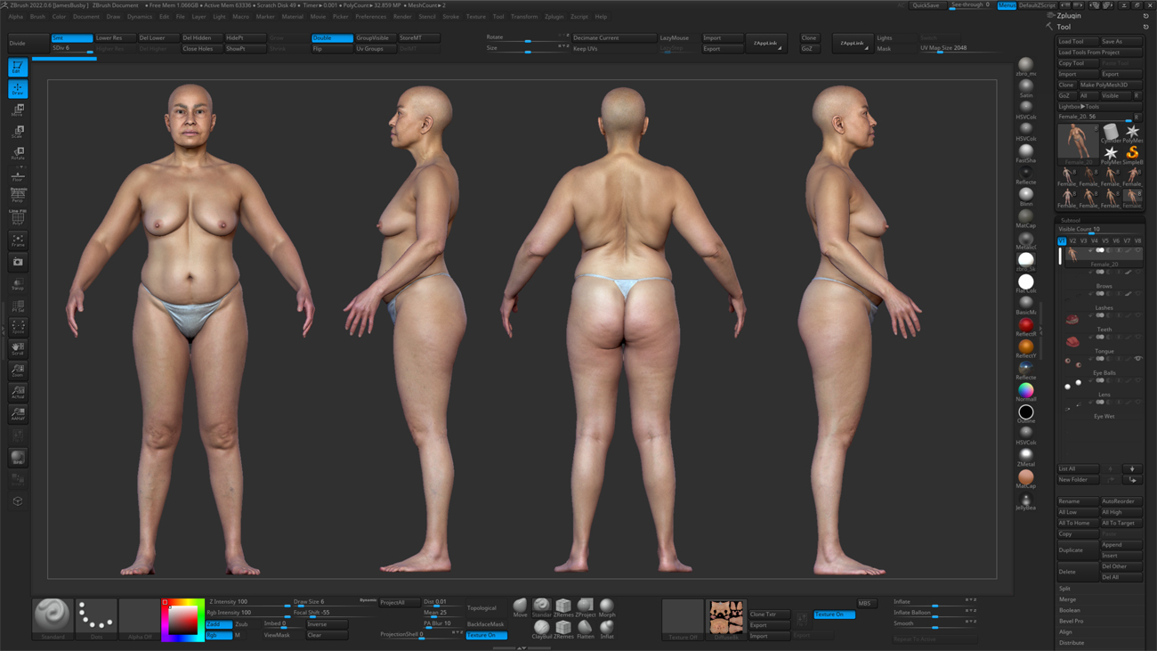1157x651 pixels.
Task: Toggle Zadd sculpt mode
Action: (x=219, y=624)
